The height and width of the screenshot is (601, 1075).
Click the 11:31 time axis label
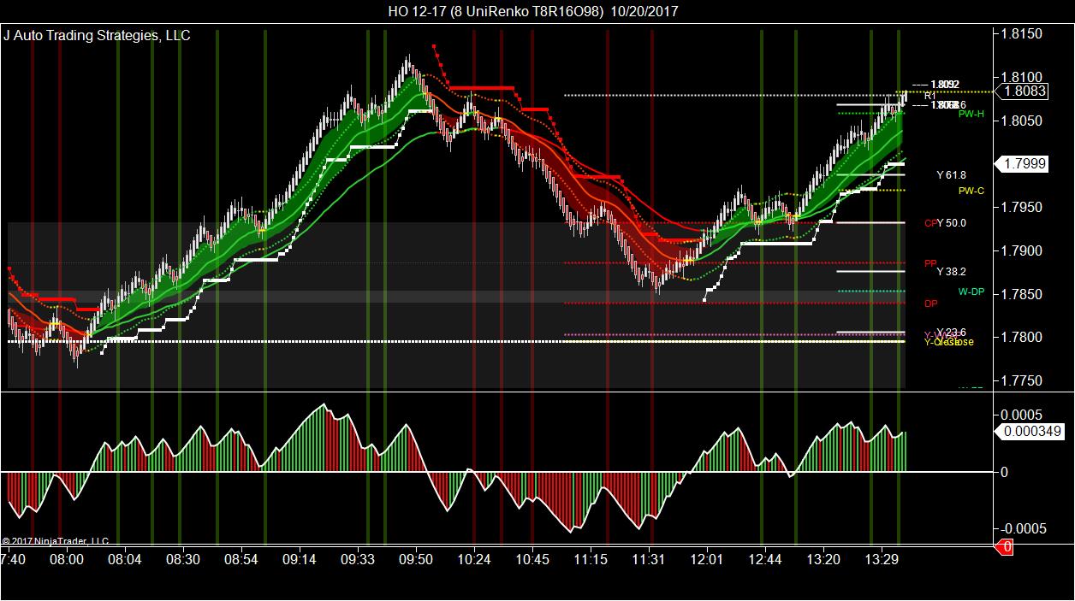(x=648, y=560)
